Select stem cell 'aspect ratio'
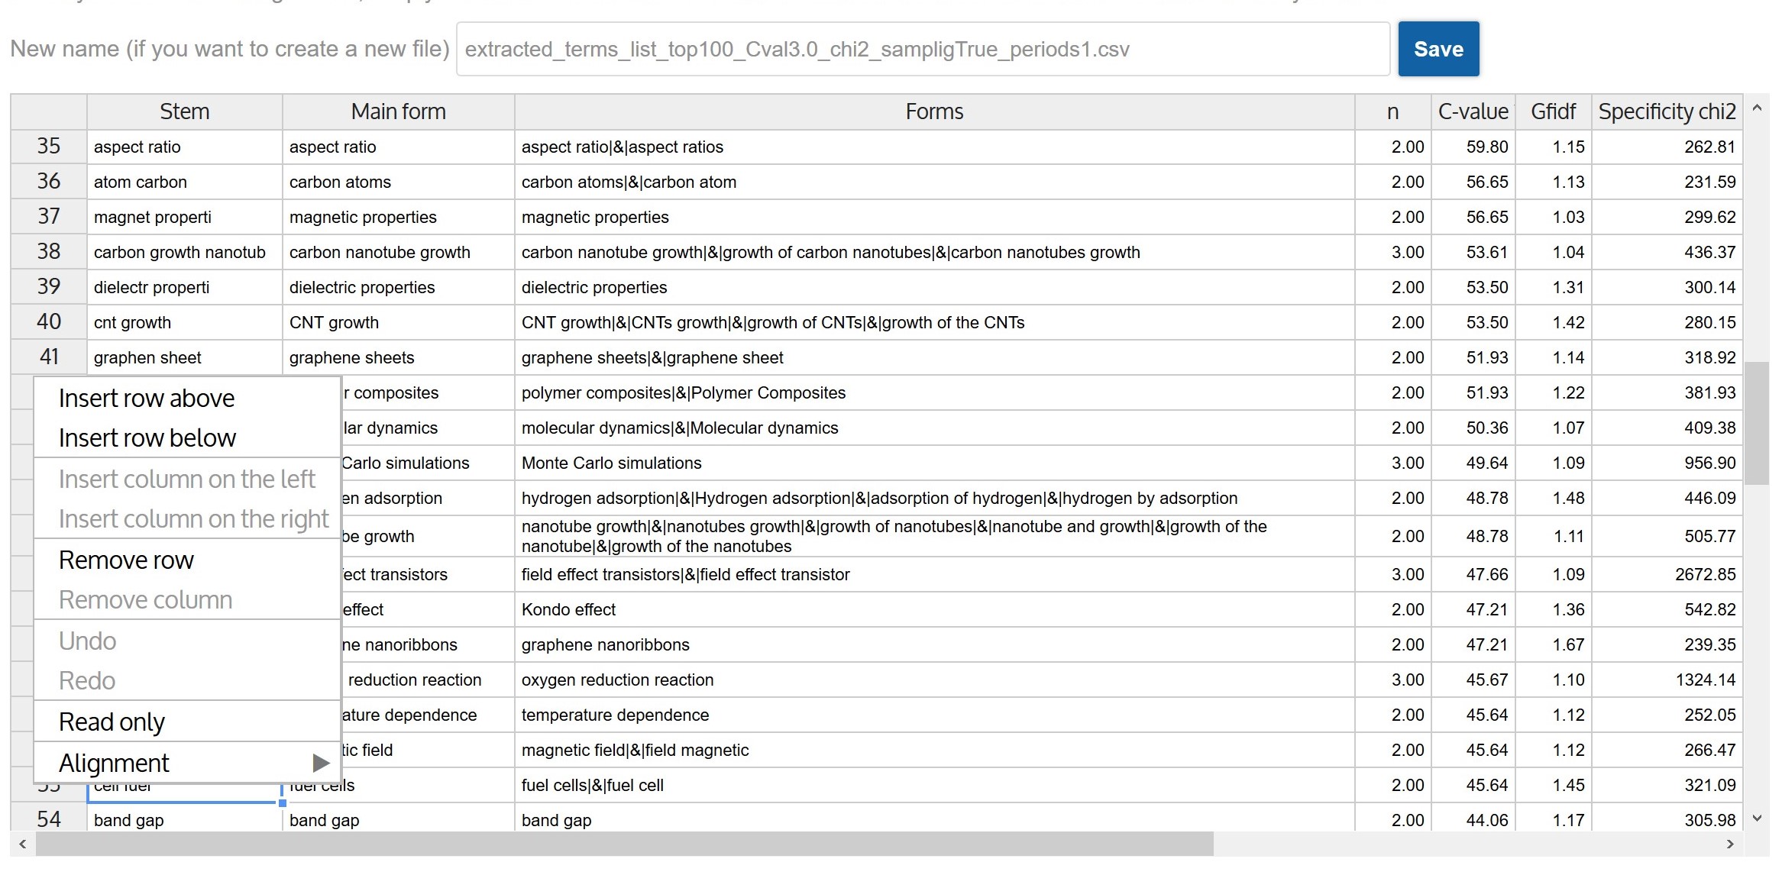The image size is (1782, 875). pos(185,147)
